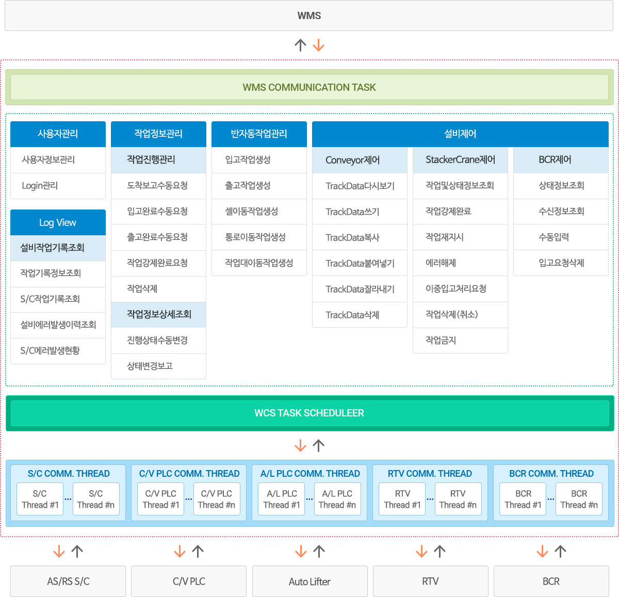Open the Log View header
The height and width of the screenshot is (597, 619).
pyautogui.click(x=58, y=222)
